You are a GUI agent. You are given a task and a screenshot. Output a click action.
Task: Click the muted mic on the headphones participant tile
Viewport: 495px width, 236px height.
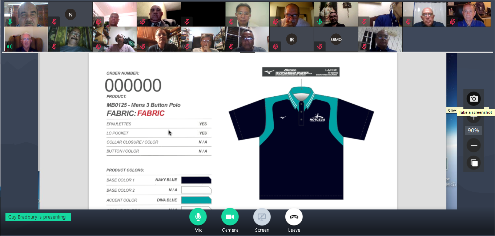(x=98, y=46)
